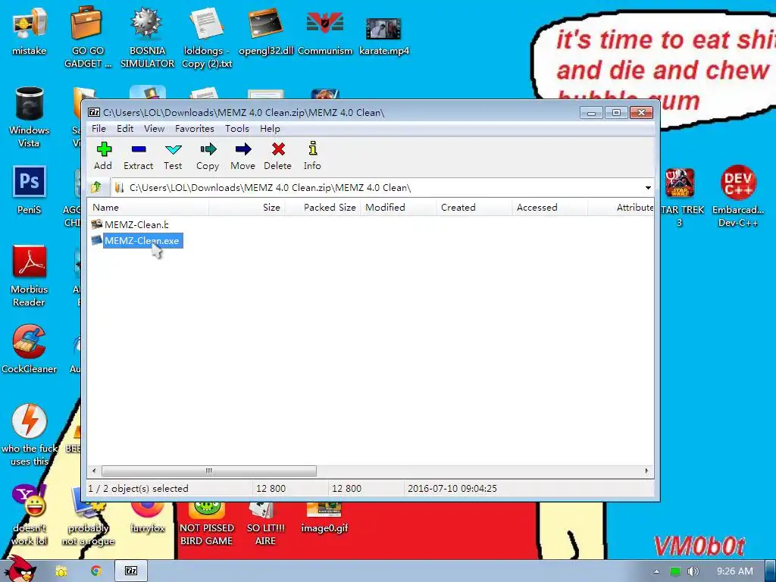Click the horizontal scrollbar thumb
Screen dimensions: 776x582
click(209, 471)
